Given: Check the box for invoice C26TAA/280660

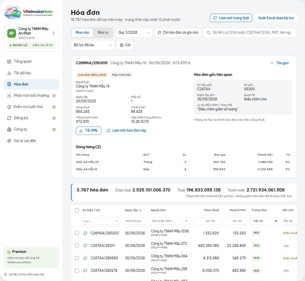Looking at the screenshot, I should (x=77, y=258).
